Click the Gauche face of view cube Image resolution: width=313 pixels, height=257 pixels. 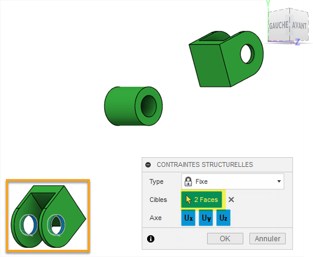tap(278, 25)
